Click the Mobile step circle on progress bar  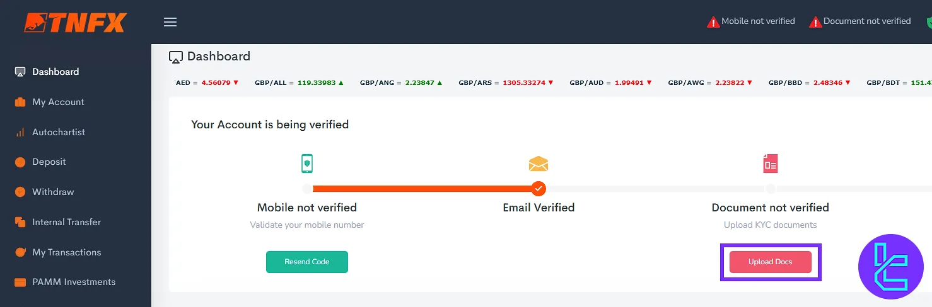tap(307, 188)
